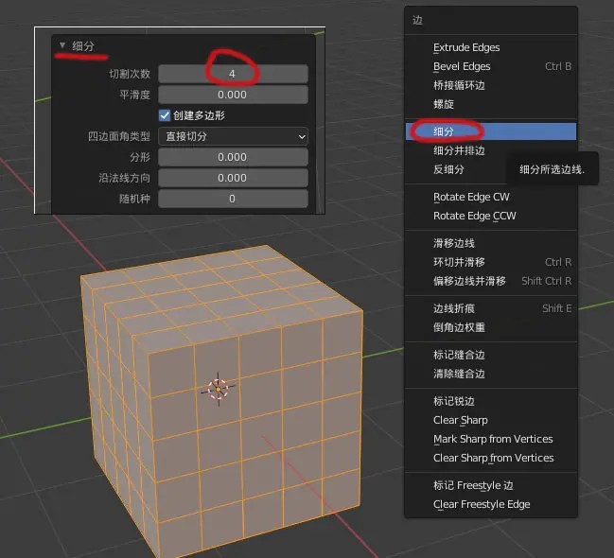Select 偏移边线并滑移 menu entry
The width and height of the screenshot is (614, 558).
click(x=491, y=281)
